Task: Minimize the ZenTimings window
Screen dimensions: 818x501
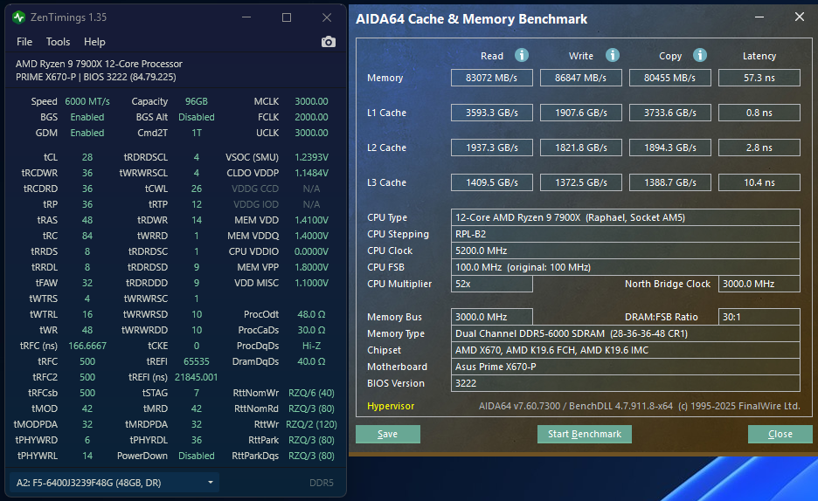Action: click(x=246, y=17)
